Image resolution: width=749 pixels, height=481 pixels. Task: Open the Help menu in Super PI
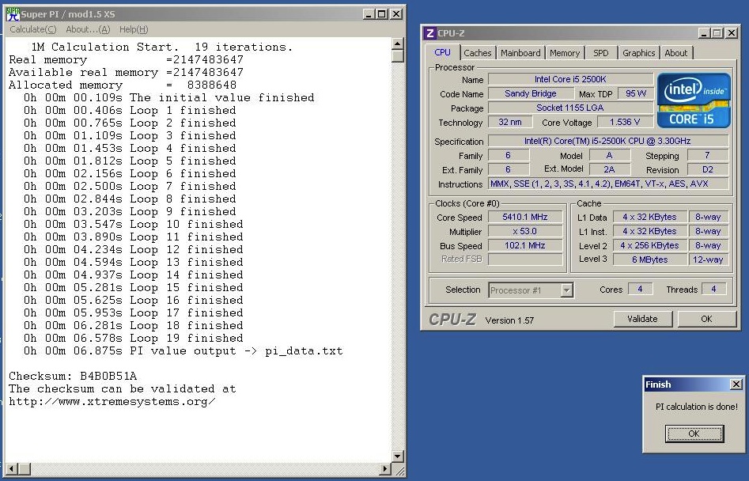pyautogui.click(x=134, y=29)
